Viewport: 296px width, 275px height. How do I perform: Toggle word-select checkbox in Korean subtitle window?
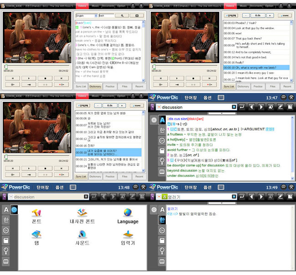[83, 106]
